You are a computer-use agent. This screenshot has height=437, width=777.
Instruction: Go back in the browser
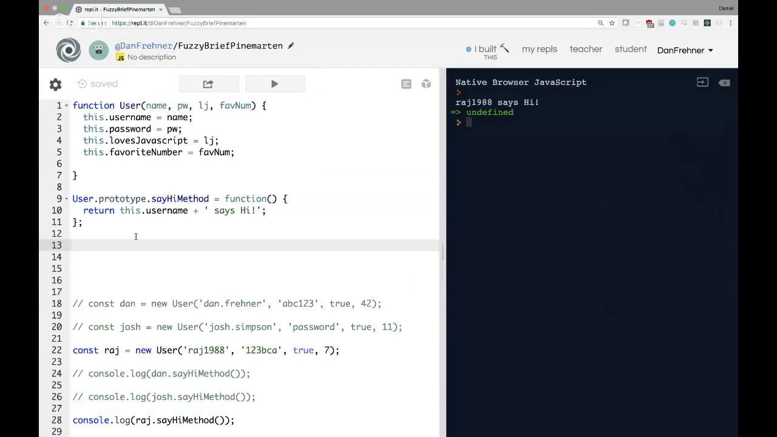point(46,23)
